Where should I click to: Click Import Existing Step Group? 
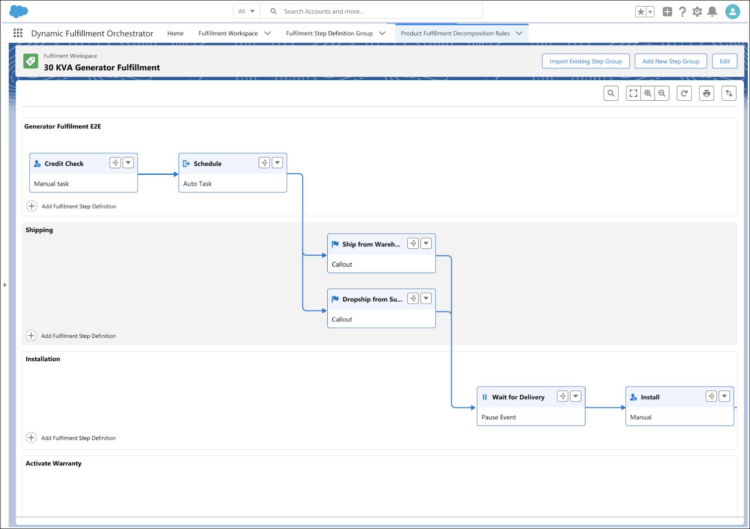585,61
